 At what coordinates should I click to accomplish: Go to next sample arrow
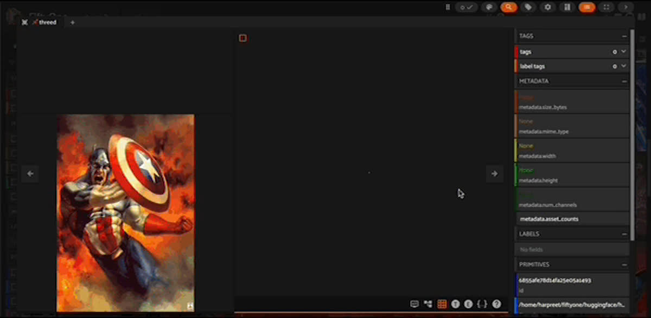coord(494,174)
